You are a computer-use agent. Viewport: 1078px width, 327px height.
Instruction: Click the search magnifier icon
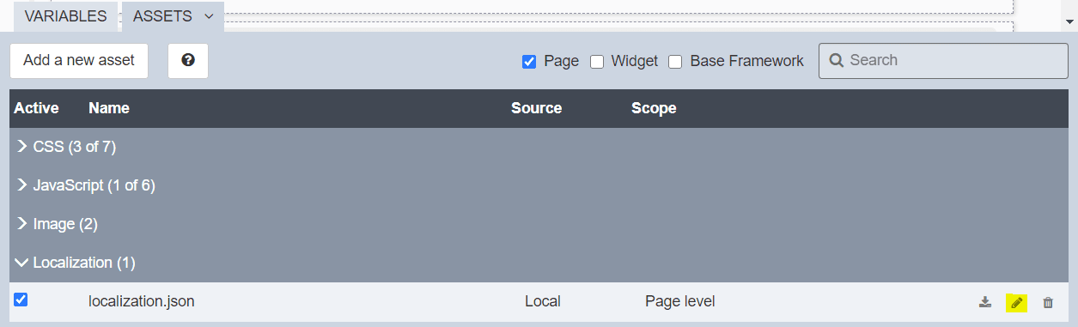(836, 61)
